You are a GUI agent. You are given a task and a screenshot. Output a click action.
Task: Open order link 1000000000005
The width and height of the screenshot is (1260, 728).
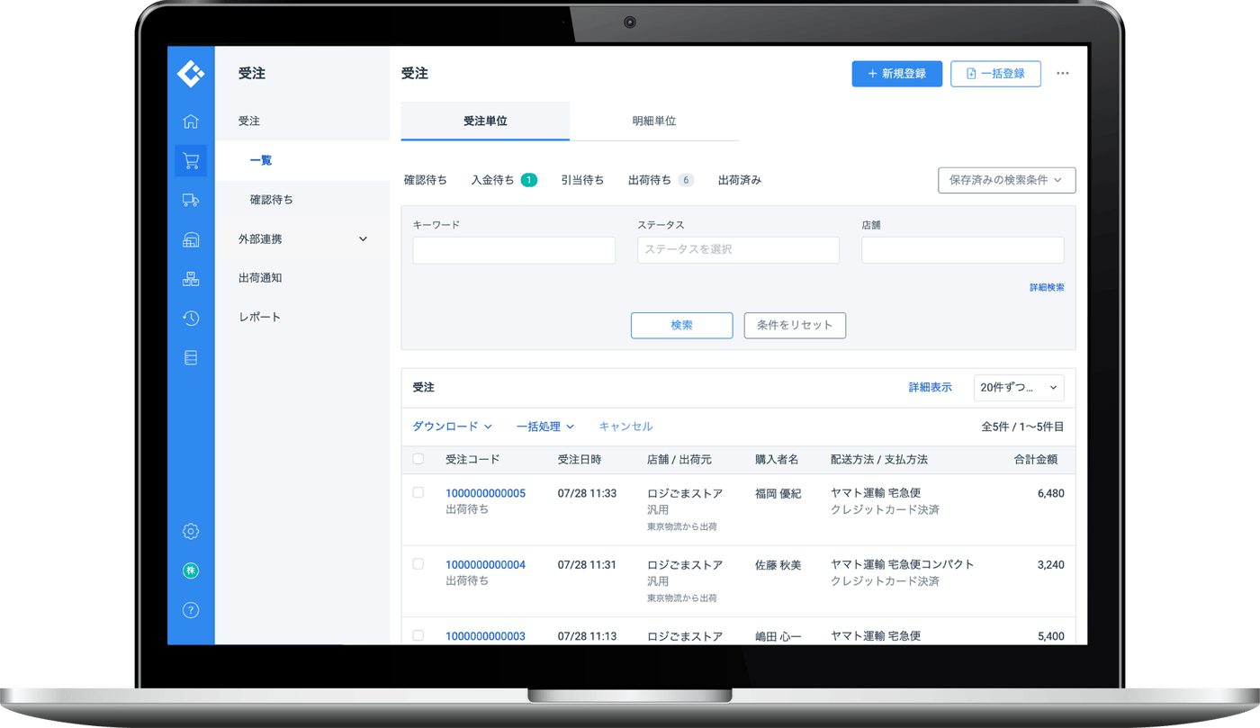pos(485,493)
